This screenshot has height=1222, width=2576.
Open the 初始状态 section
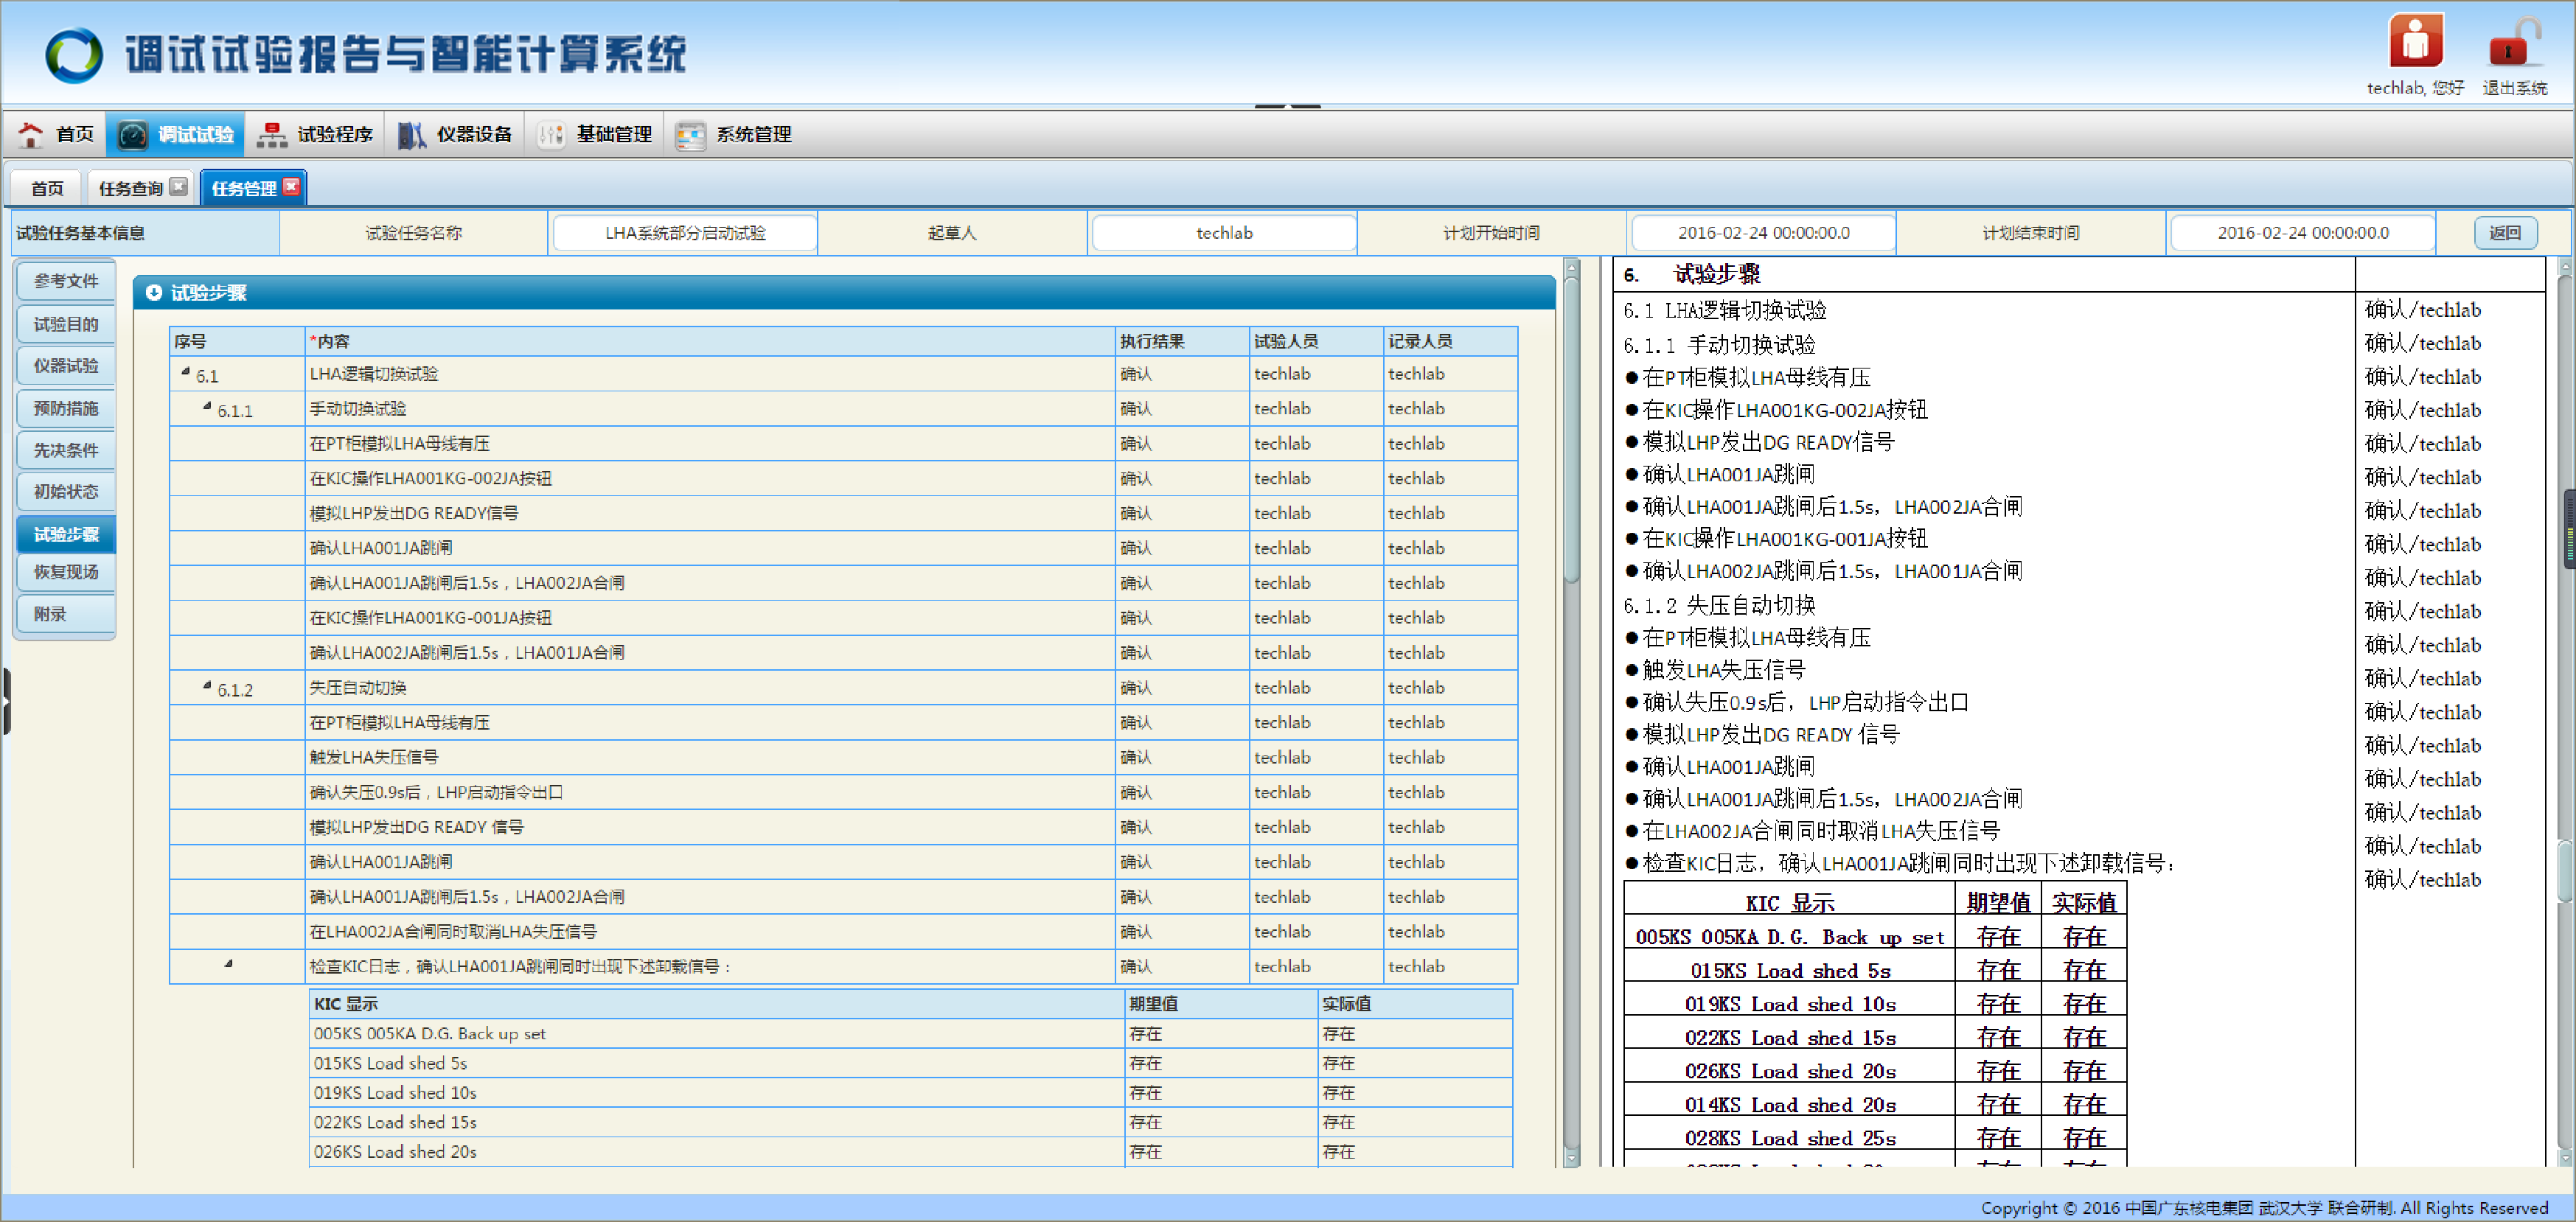pyautogui.click(x=66, y=492)
